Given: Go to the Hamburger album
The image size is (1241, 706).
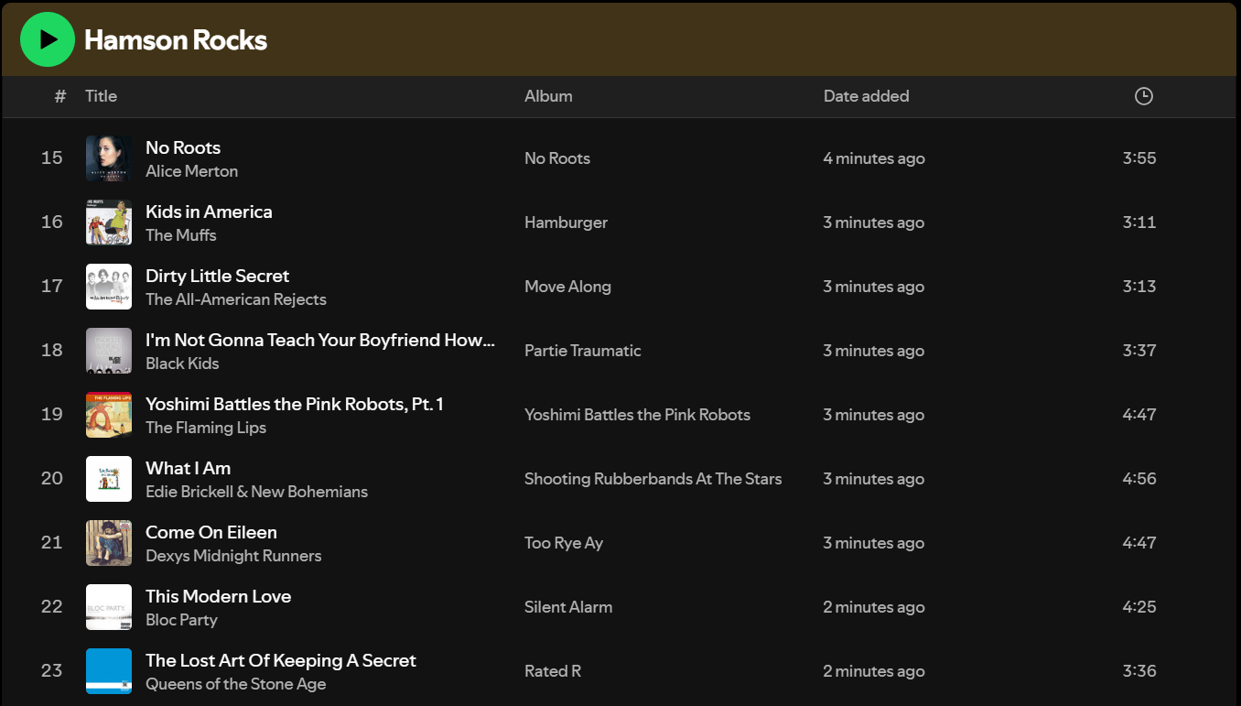Looking at the screenshot, I should coord(566,223).
